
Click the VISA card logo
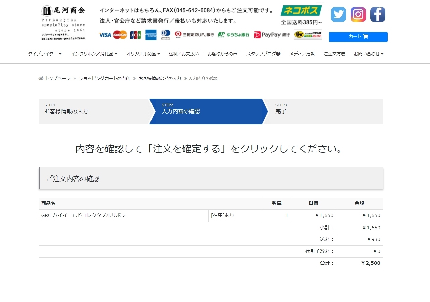105,35
